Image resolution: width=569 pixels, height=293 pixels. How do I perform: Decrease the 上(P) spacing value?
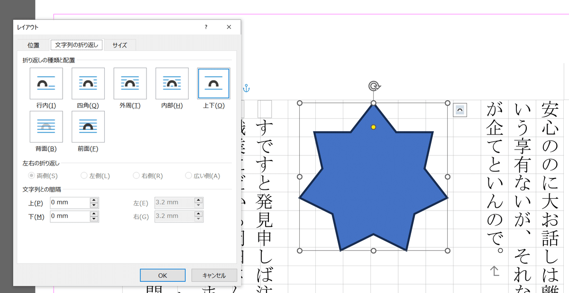94,205
